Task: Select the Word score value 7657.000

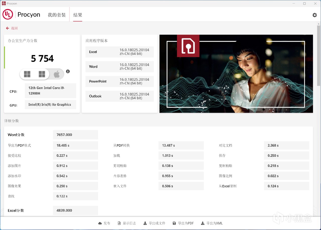Action: (x=64, y=135)
